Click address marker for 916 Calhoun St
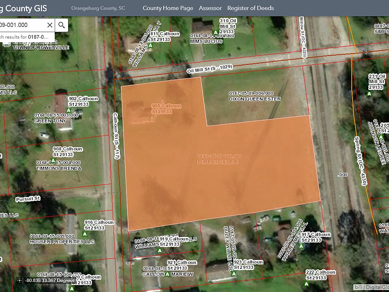This screenshot has width=389, height=292. 85,234
